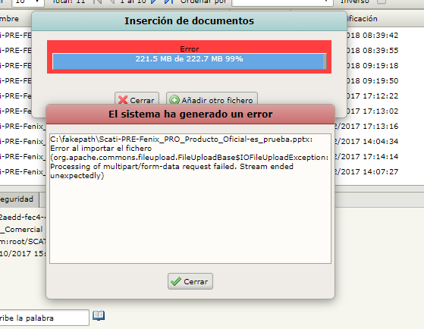Click the Nombre column header
Viewport: 424px width, 329px height.
point(9,19)
